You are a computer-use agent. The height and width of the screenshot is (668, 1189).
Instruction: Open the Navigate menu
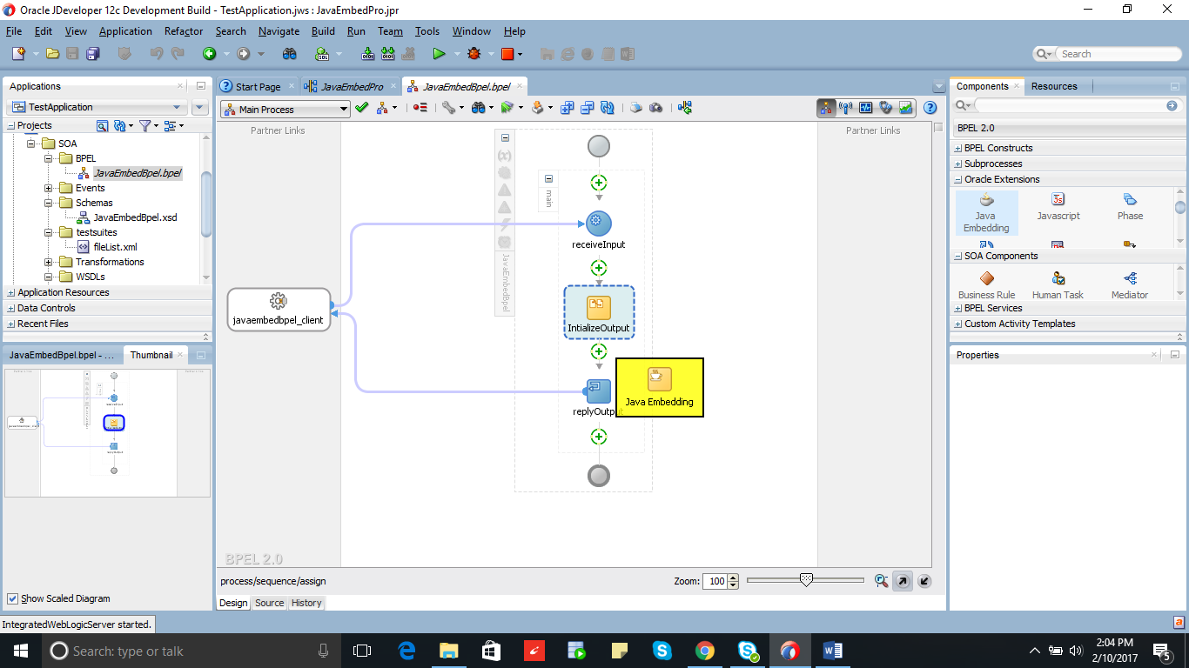[x=279, y=30]
